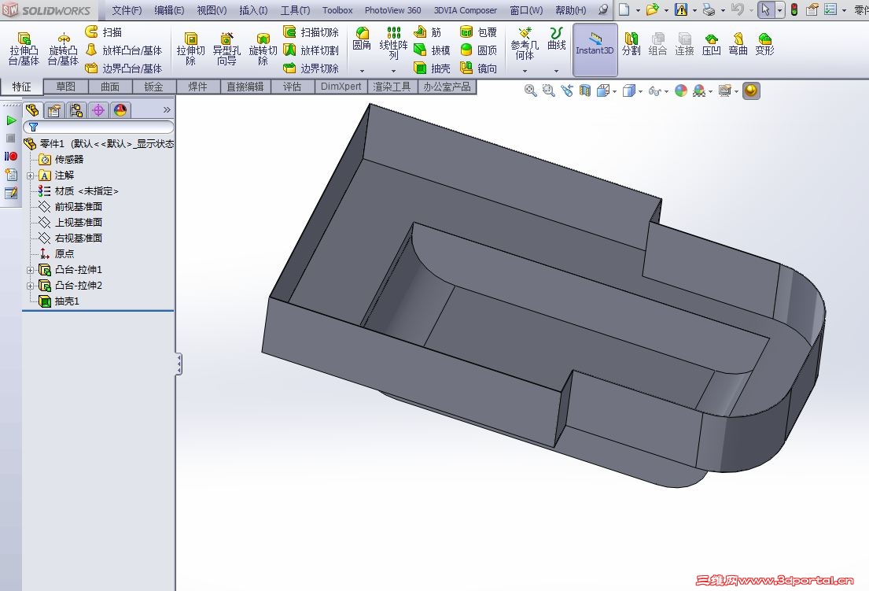Select the 线性阵列 linear pattern tool
Viewport: 869px width, 591px height.
coord(393,43)
